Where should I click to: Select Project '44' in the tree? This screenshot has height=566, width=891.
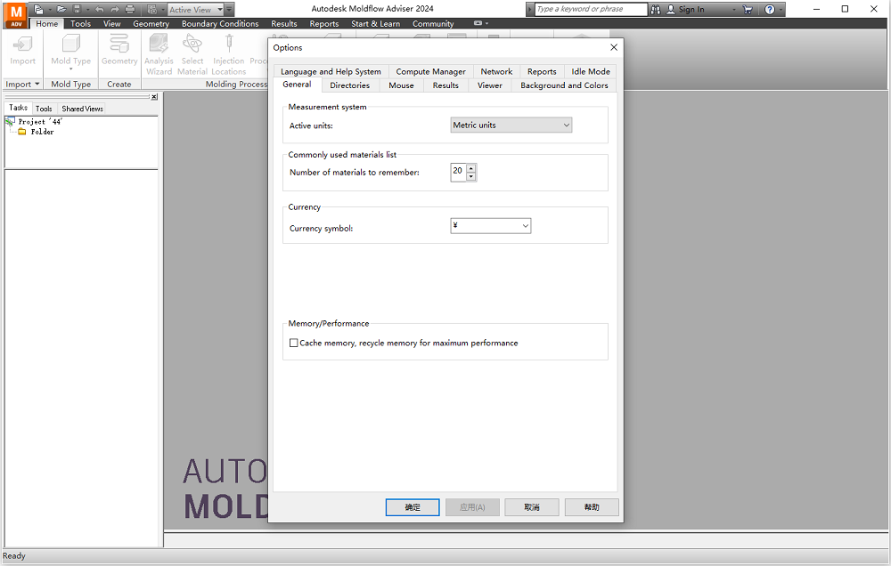coord(40,122)
